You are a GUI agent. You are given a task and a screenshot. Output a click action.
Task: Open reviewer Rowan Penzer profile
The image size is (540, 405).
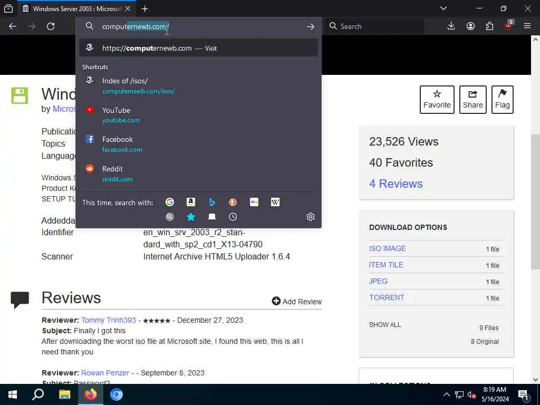105,373
